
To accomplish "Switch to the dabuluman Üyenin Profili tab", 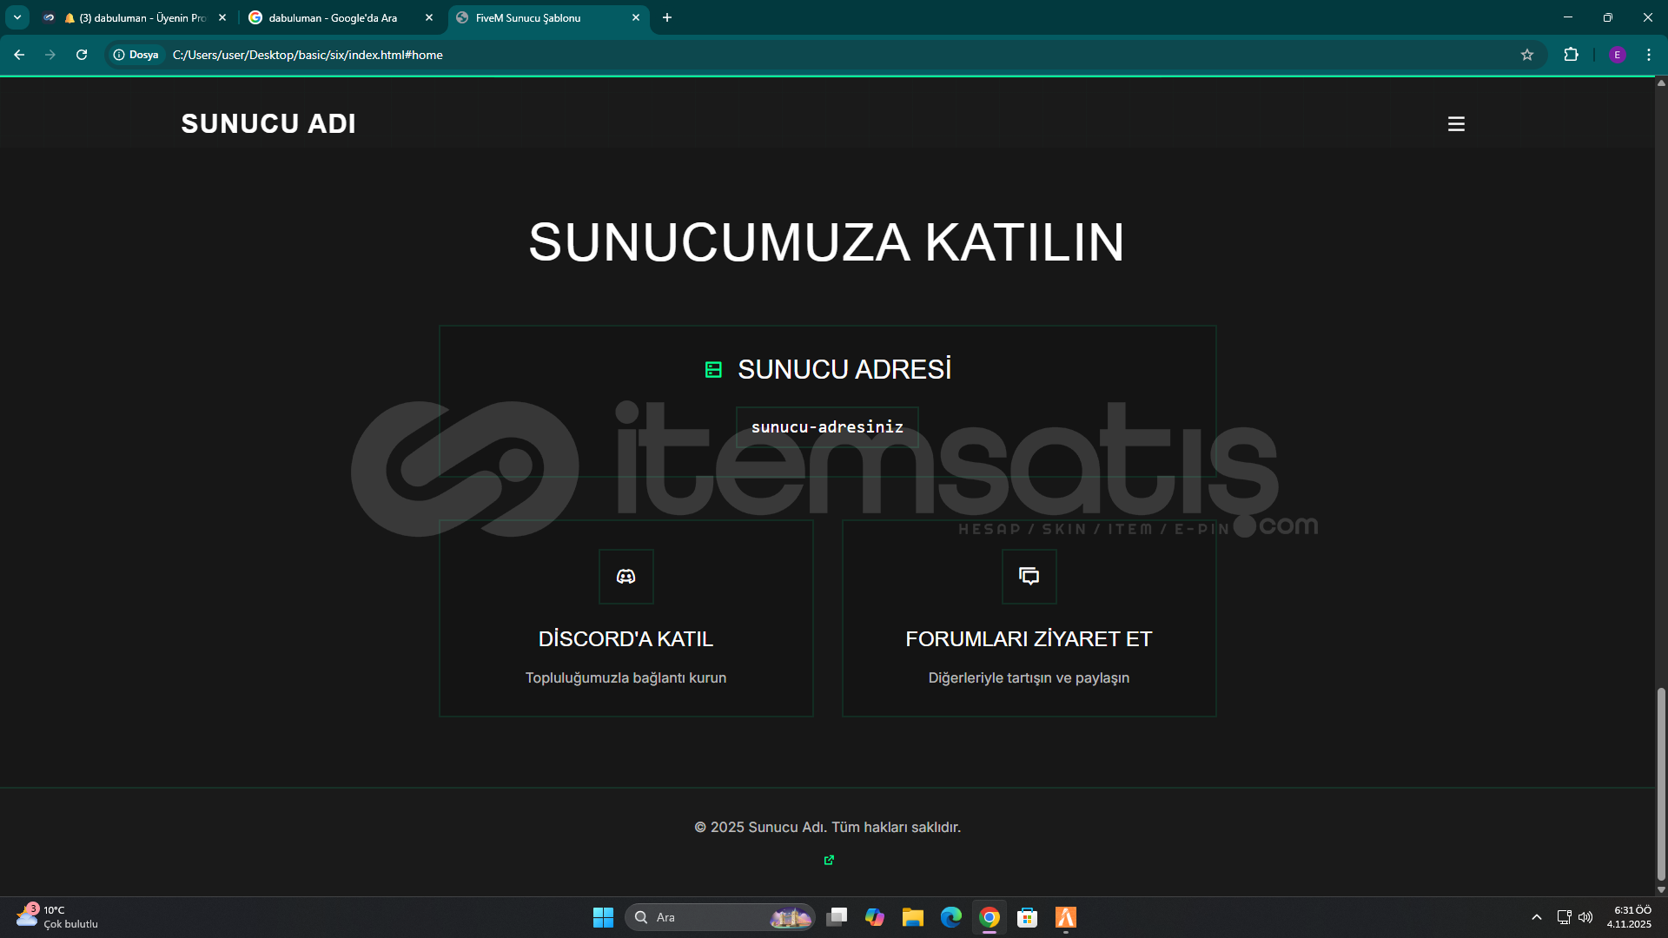I will 139,17.
